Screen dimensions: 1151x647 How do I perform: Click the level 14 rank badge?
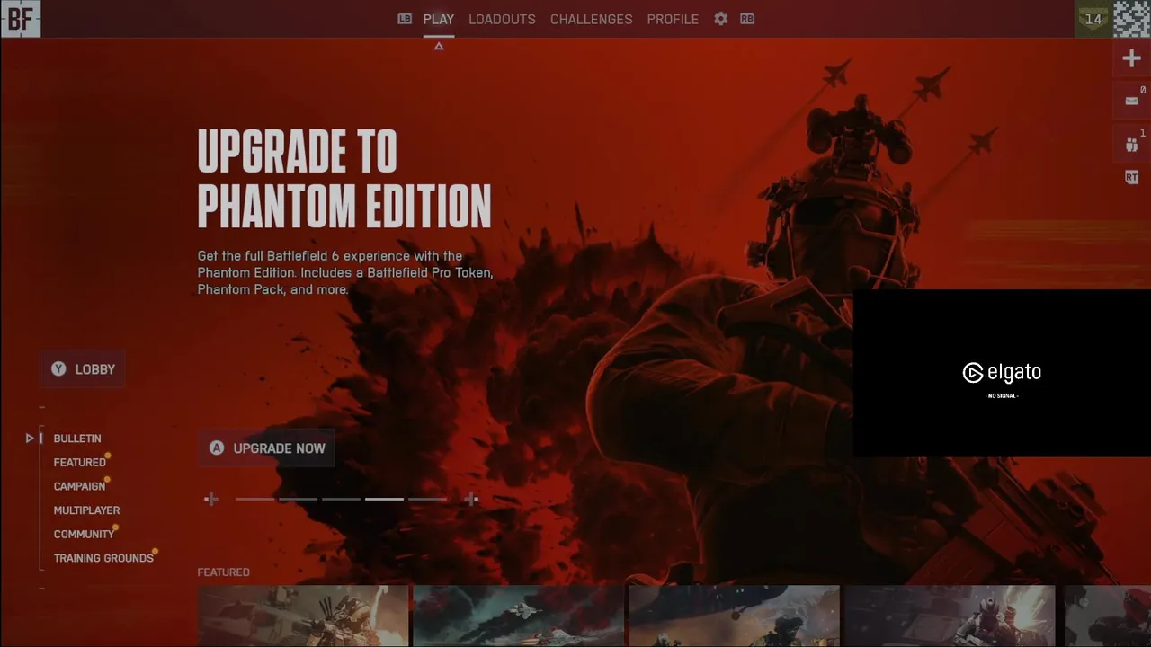[1093, 19]
